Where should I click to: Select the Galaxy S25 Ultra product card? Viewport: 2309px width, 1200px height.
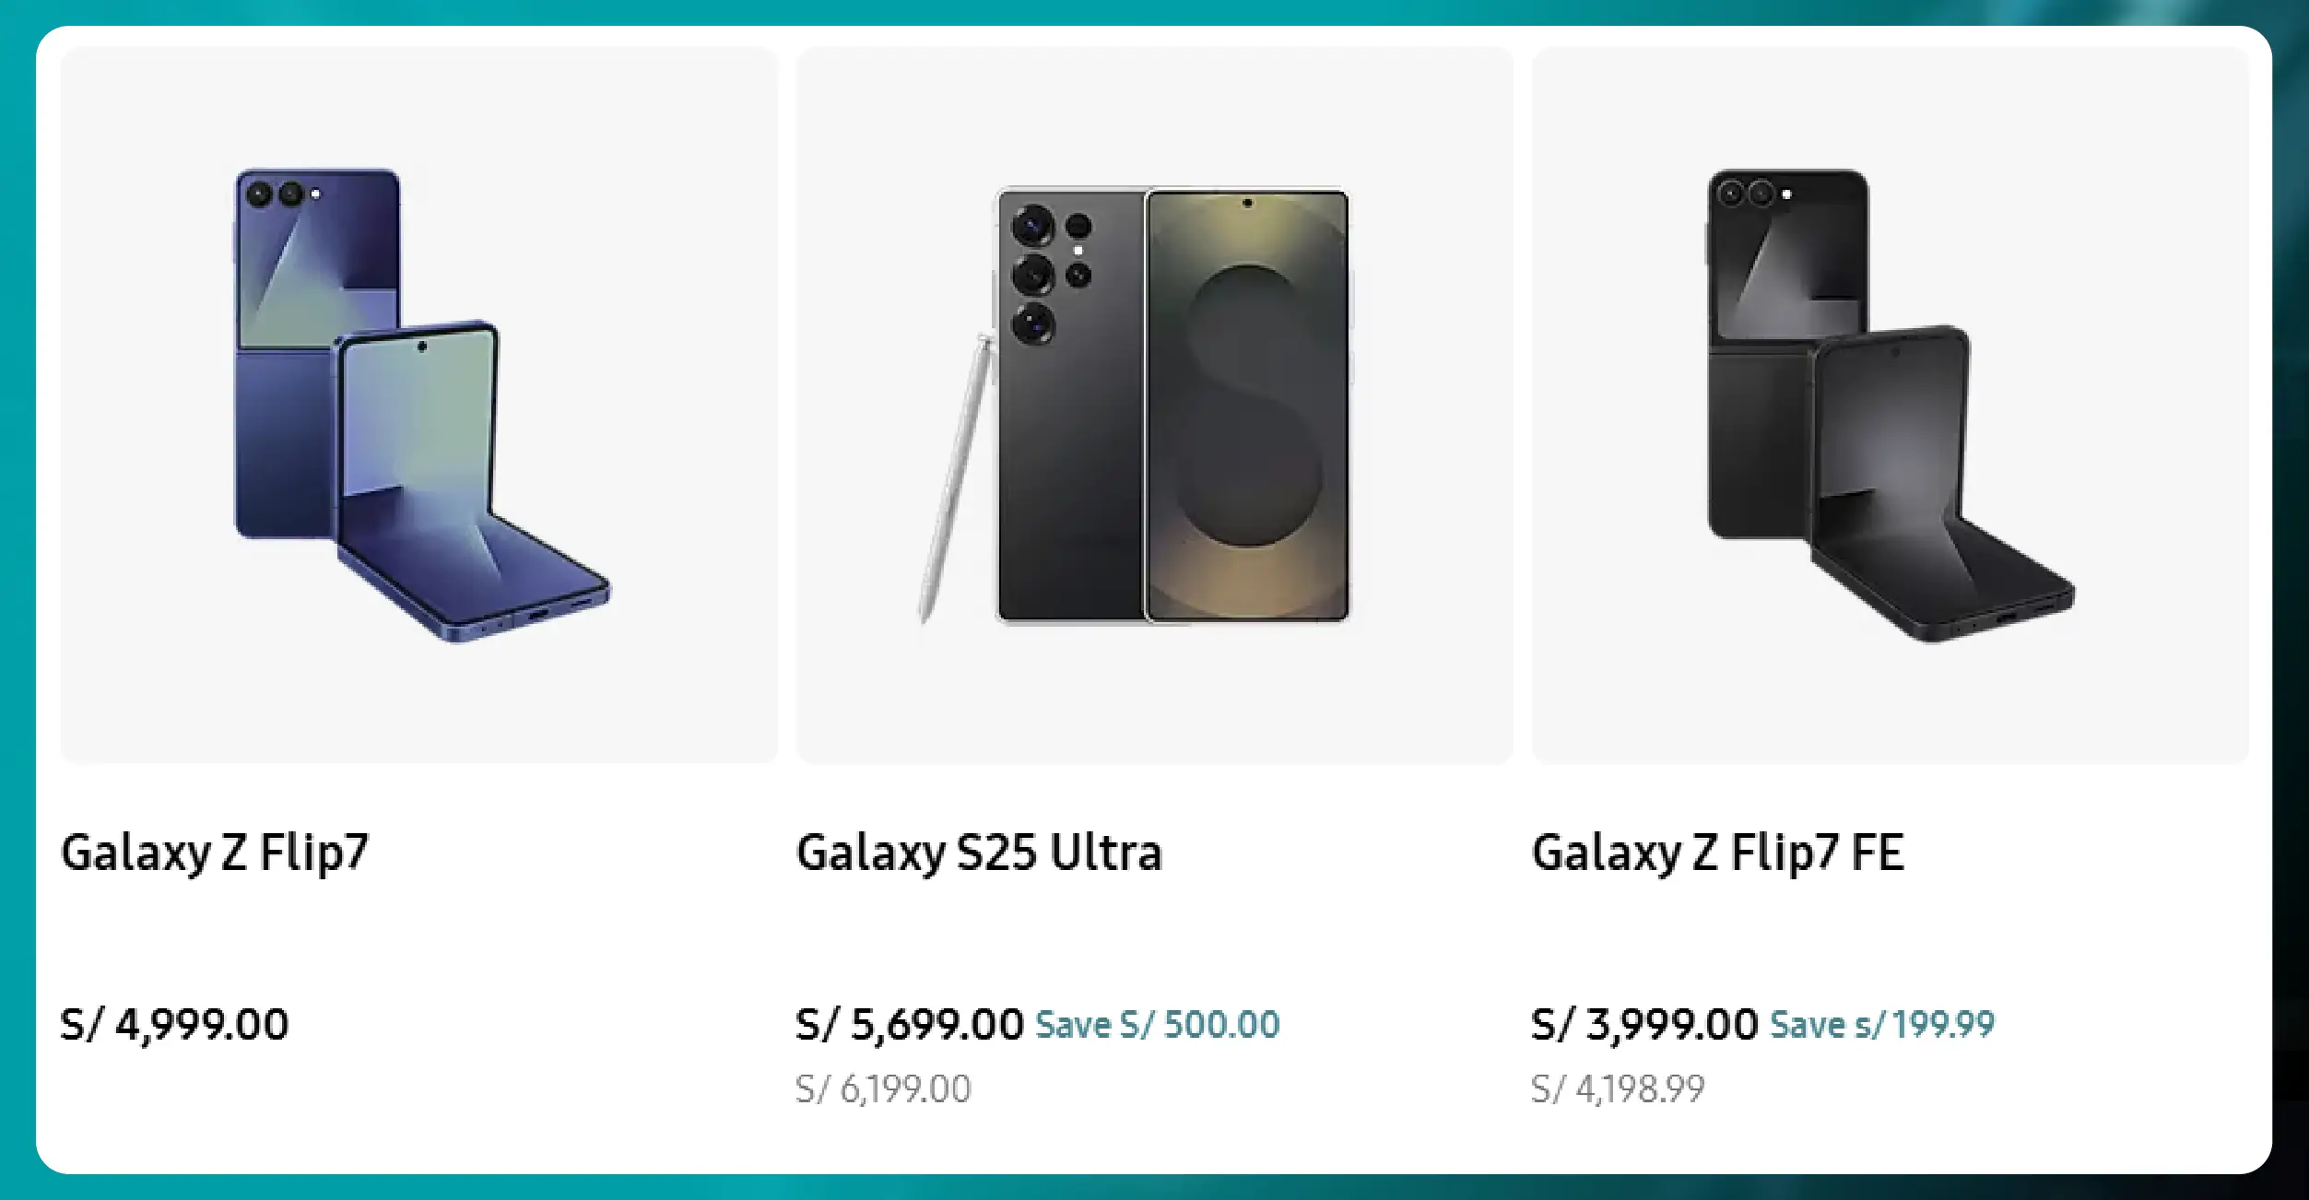click(x=1154, y=571)
